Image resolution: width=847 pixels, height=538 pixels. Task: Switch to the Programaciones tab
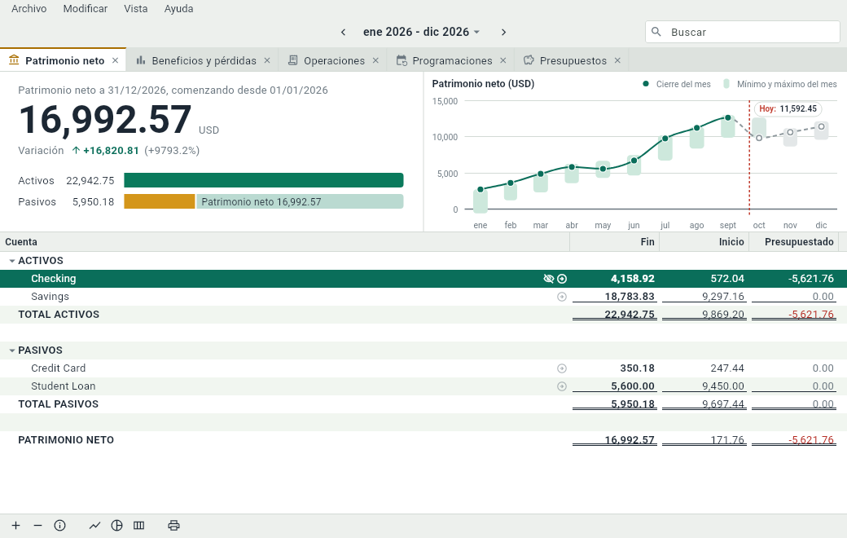pos(452,60)
